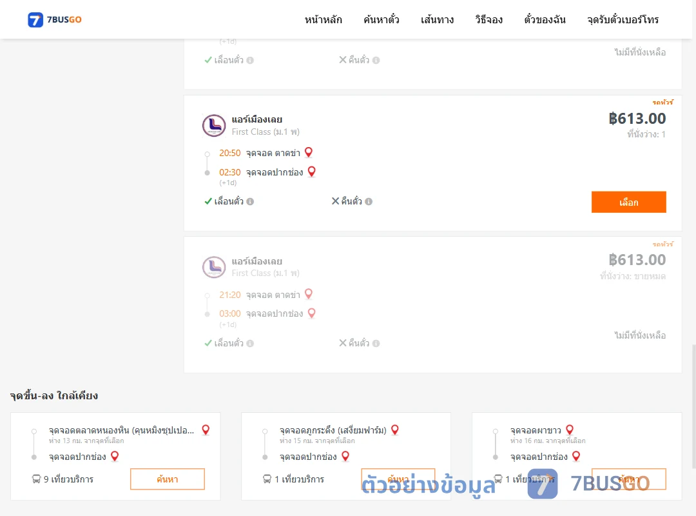Click ค้นหา in the ภูกระดึง card
This screenshot has width=696, height=516.
[x=398, y=479]
